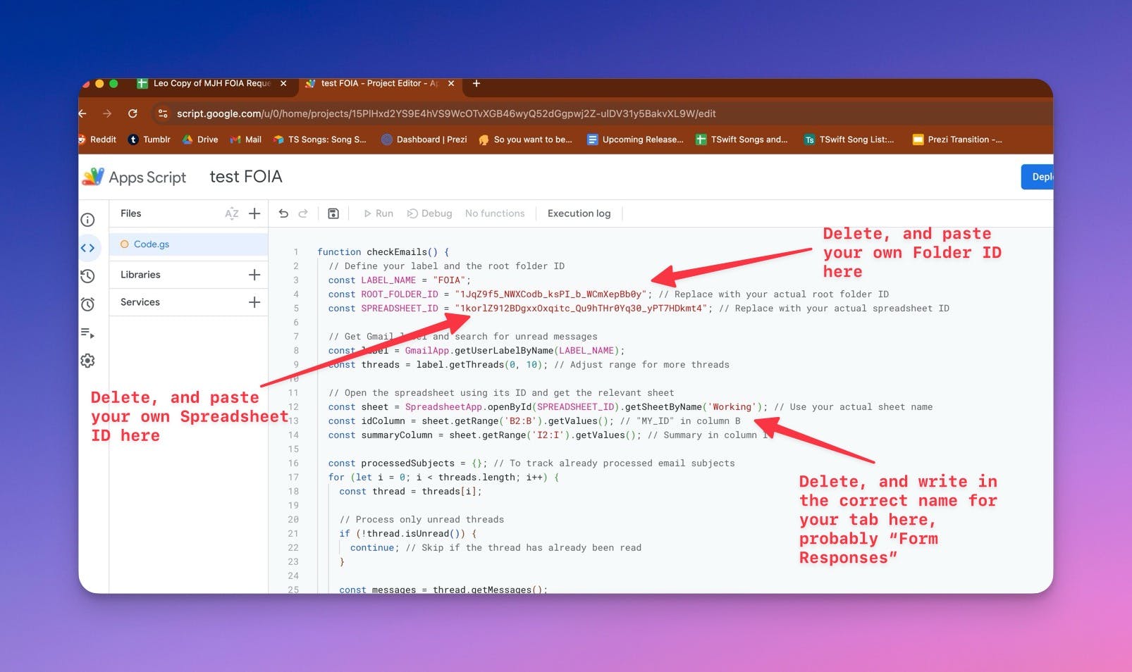Image resolution: width=1132 pixels, height=672 pixels.
Task: Click the 'Working' sheet name in code
Action: (x=732, y=407)
